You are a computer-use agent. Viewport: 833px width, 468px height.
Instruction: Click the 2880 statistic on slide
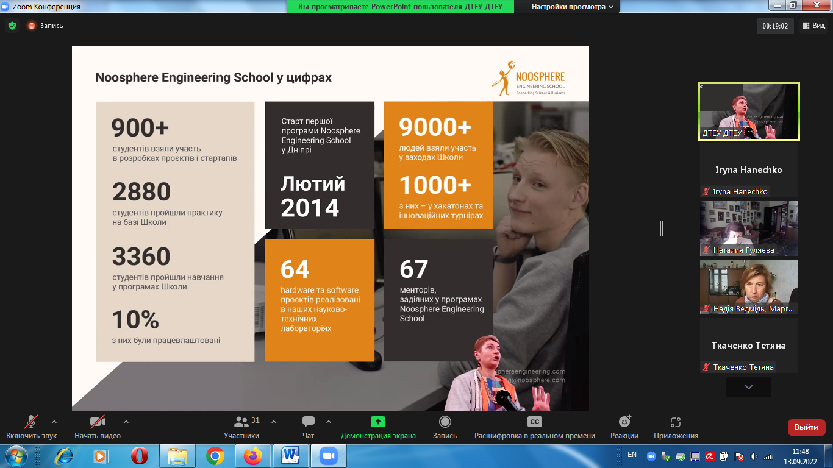coord(141,192)
